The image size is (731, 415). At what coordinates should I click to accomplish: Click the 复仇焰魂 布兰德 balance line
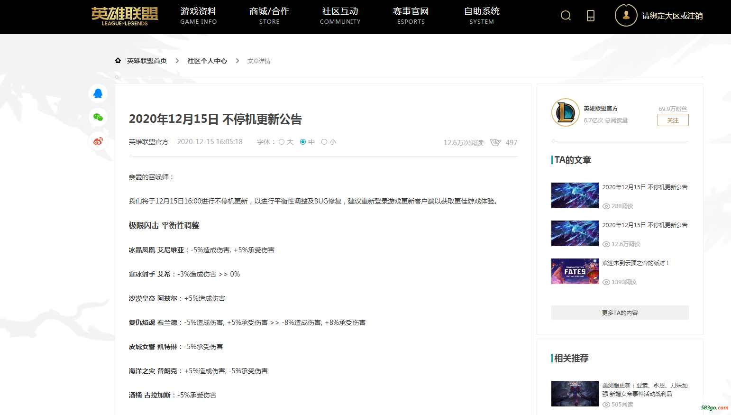[247, 323]
